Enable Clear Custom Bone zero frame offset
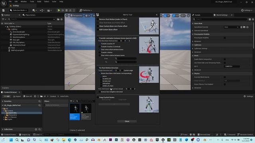This screenshot has width=255, height=143. pyautogui.click(x=98, y=26)
